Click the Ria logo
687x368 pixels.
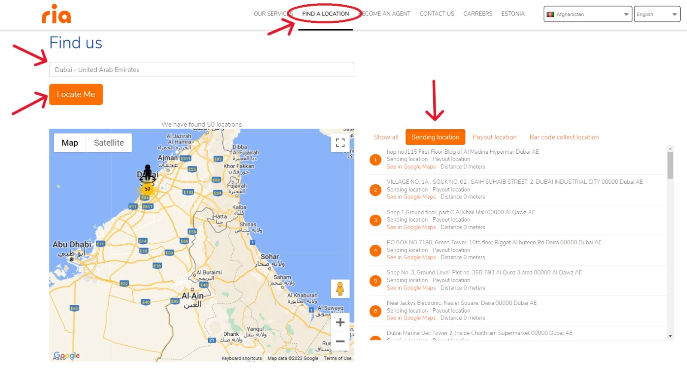click(x=56, y=15)
